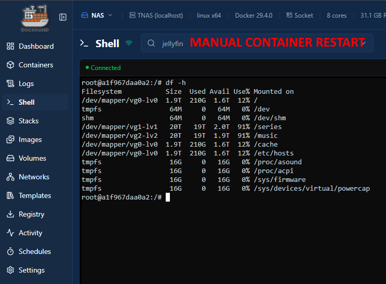The width and height of the screenshot is (386, 284).
Task: Go to Registry page
Action: 35,214
